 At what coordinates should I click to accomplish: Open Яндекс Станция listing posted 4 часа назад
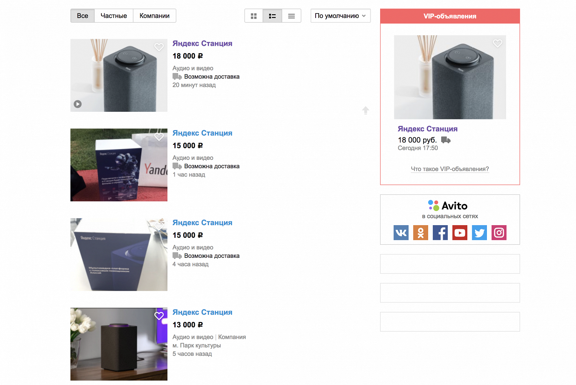coord(202,222)
